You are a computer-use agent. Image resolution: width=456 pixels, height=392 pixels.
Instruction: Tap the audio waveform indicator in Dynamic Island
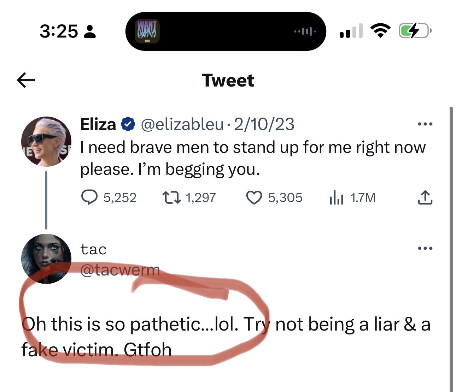click(305, 31)
